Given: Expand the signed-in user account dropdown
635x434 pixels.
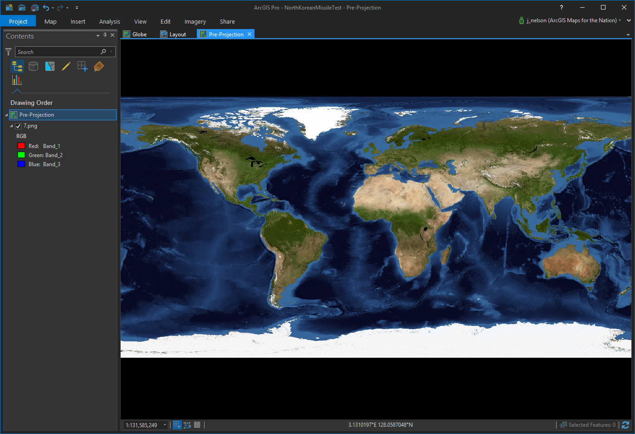Looking at the screenshot, I should point(620,20).
